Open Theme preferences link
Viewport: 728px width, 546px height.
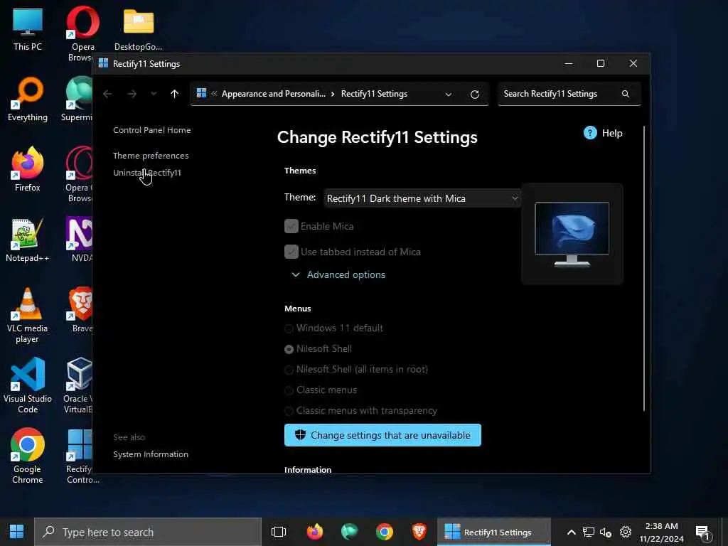[151, 156]
